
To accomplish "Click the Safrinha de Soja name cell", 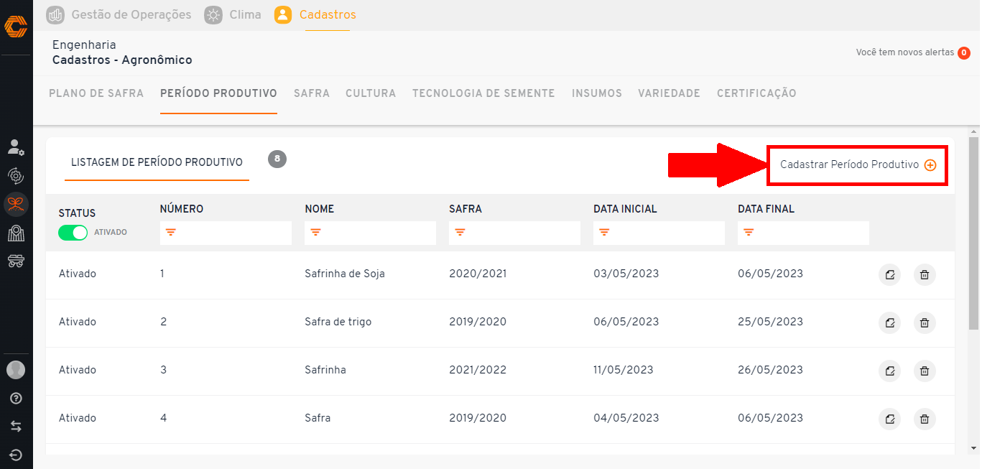I will pos(345,274).
